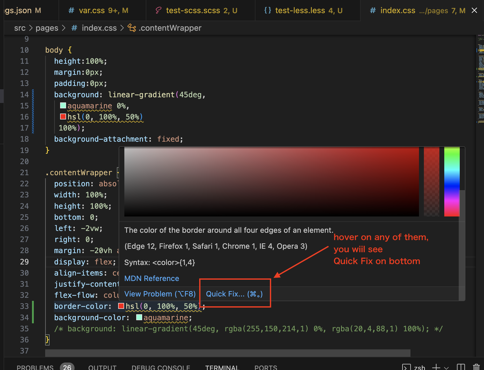
Task: Click the opacity strip in the color picker
Action: coord(432,182)
